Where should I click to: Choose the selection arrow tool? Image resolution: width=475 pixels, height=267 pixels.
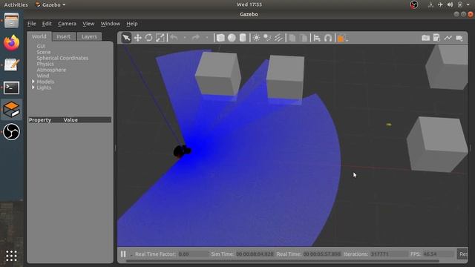[126, 38]
